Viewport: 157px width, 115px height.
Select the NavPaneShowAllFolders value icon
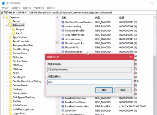point(63,22)
